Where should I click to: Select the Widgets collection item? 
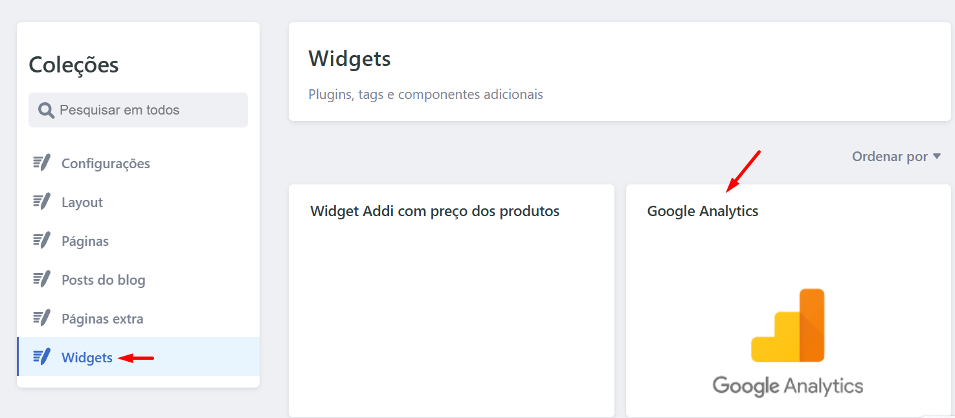coord(139,357)
